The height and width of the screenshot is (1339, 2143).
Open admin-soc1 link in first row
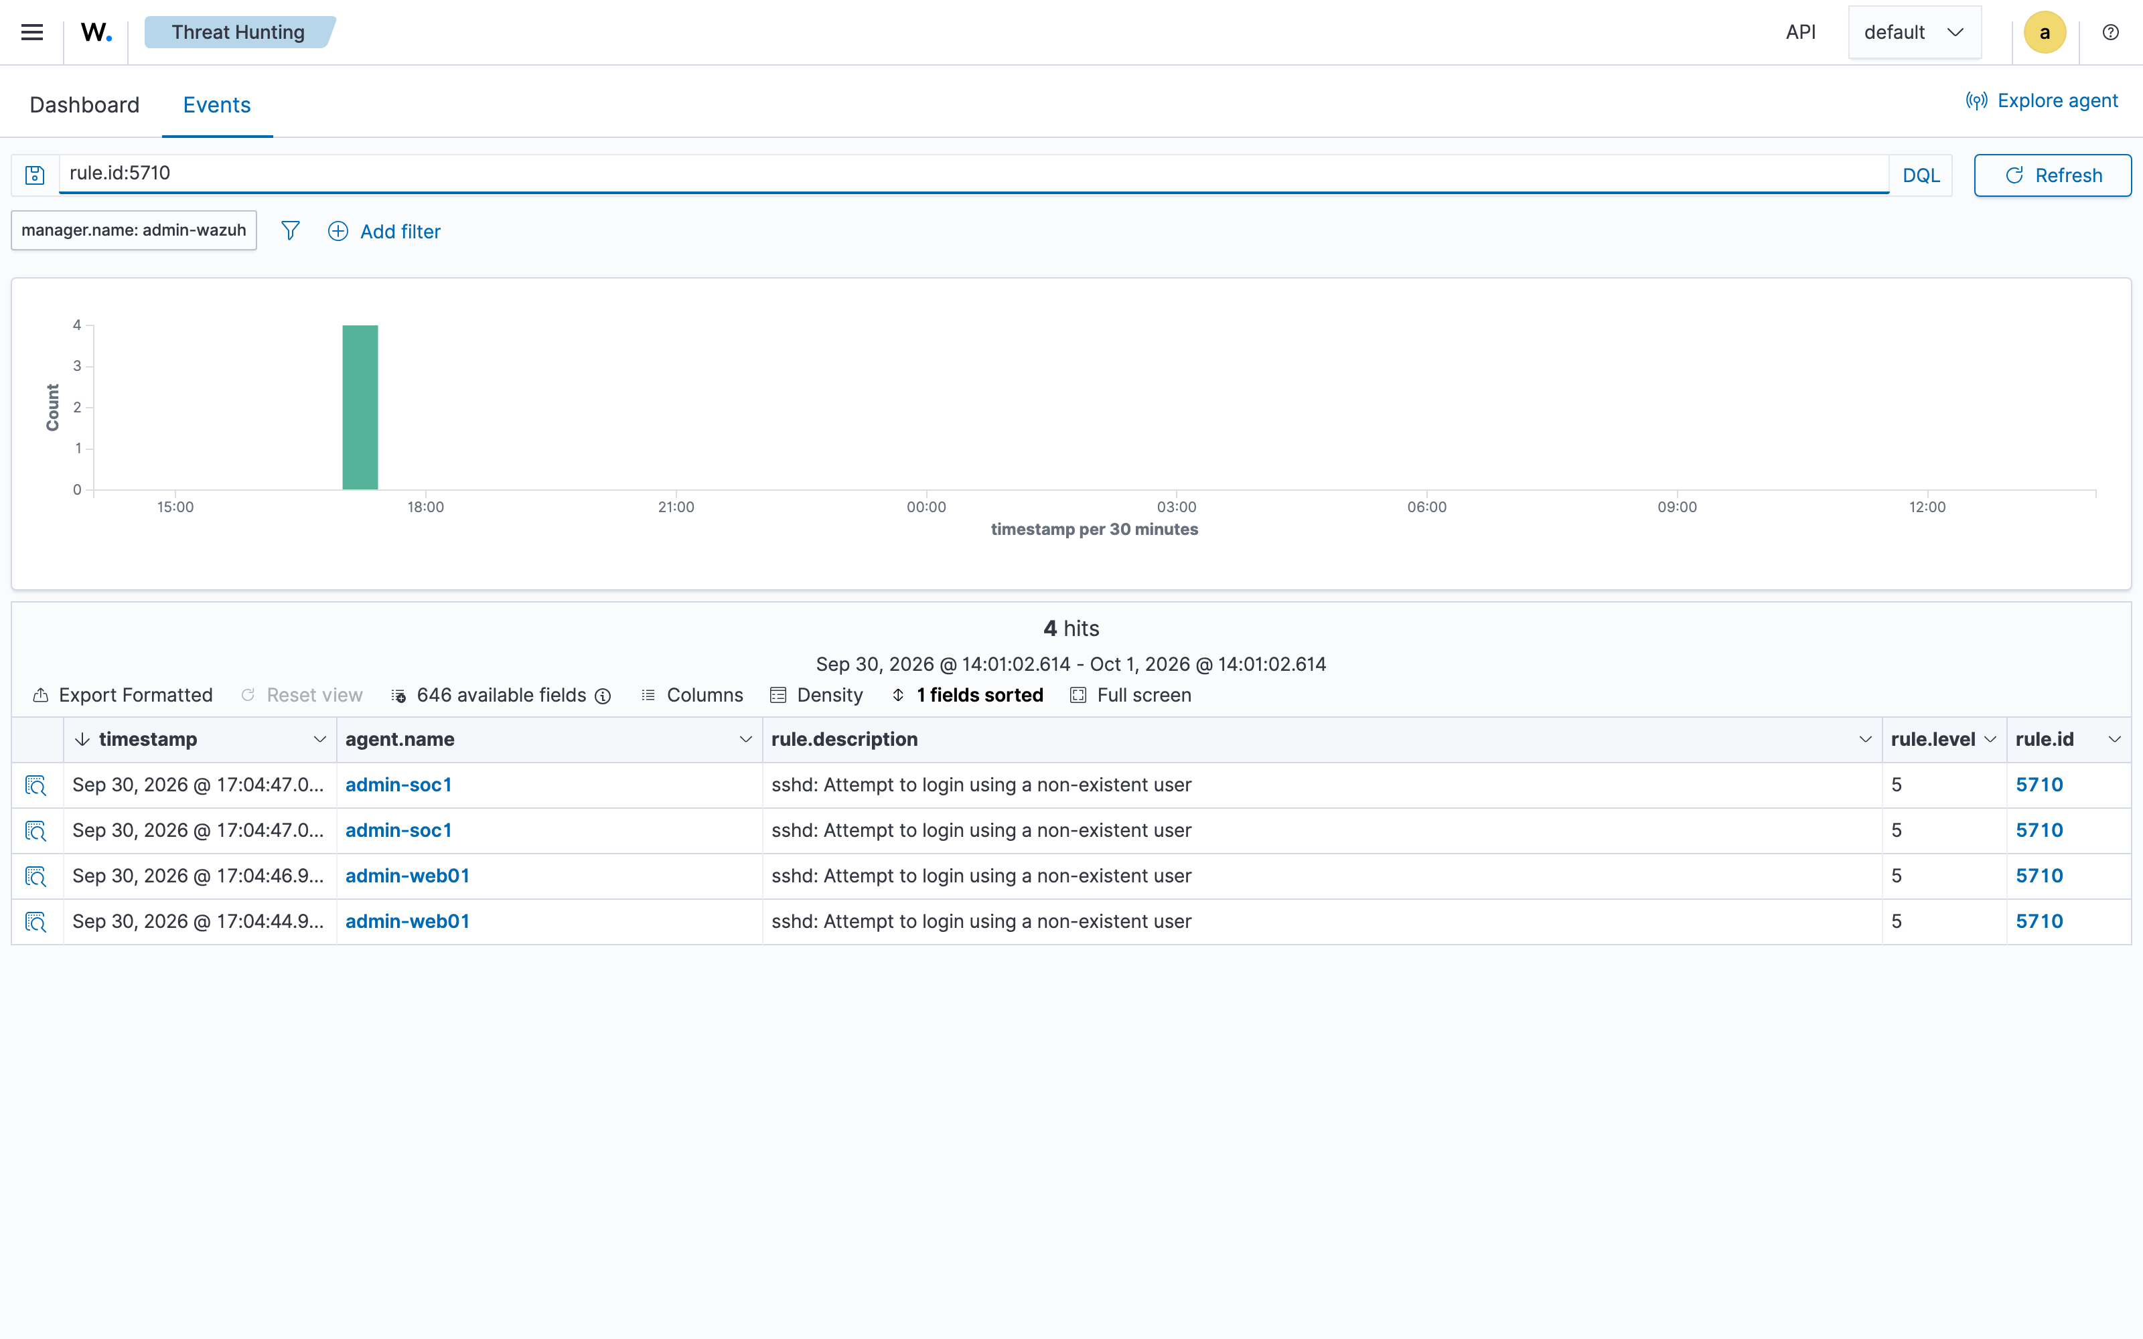pyautogui.click(x=398, y=785)
